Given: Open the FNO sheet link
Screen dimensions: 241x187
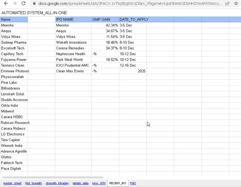Looking at the screenshot, I should (x=133, y=183).
